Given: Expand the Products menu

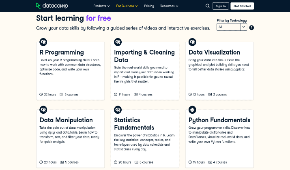Looking at the screenshot, I should [x=101, y=6].
